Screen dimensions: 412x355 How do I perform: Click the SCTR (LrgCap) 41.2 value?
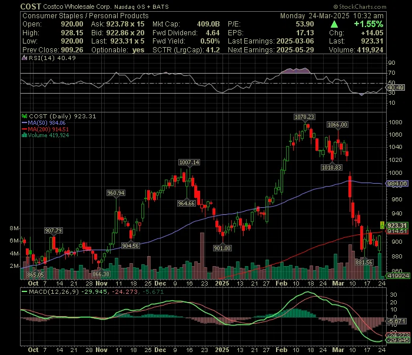213,50
